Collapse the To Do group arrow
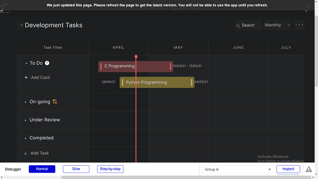 [x=26, y=64]
